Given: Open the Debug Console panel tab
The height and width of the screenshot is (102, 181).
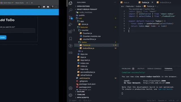Looking at the screenshot, I should pos(154,69).
